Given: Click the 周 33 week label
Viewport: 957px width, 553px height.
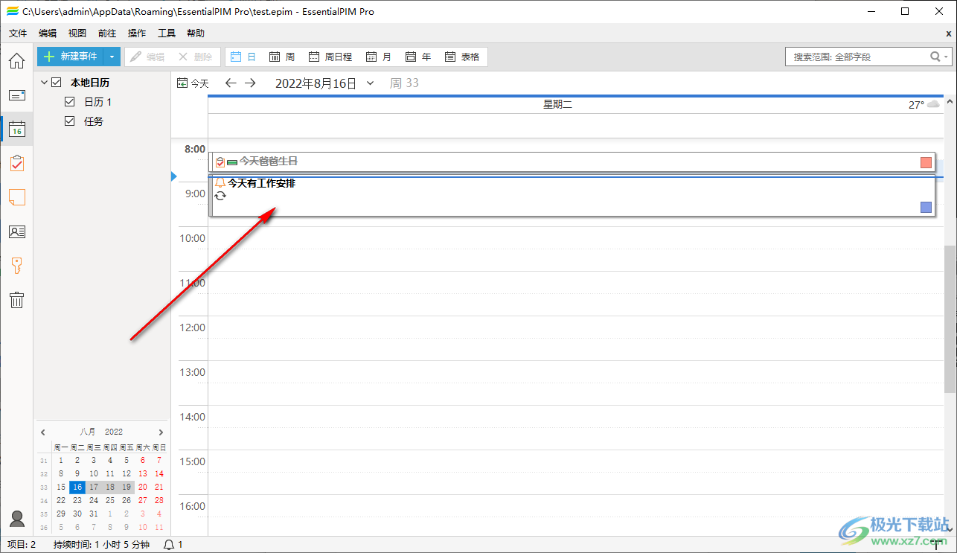Looking at the screenshot, I should pos(404,83).
